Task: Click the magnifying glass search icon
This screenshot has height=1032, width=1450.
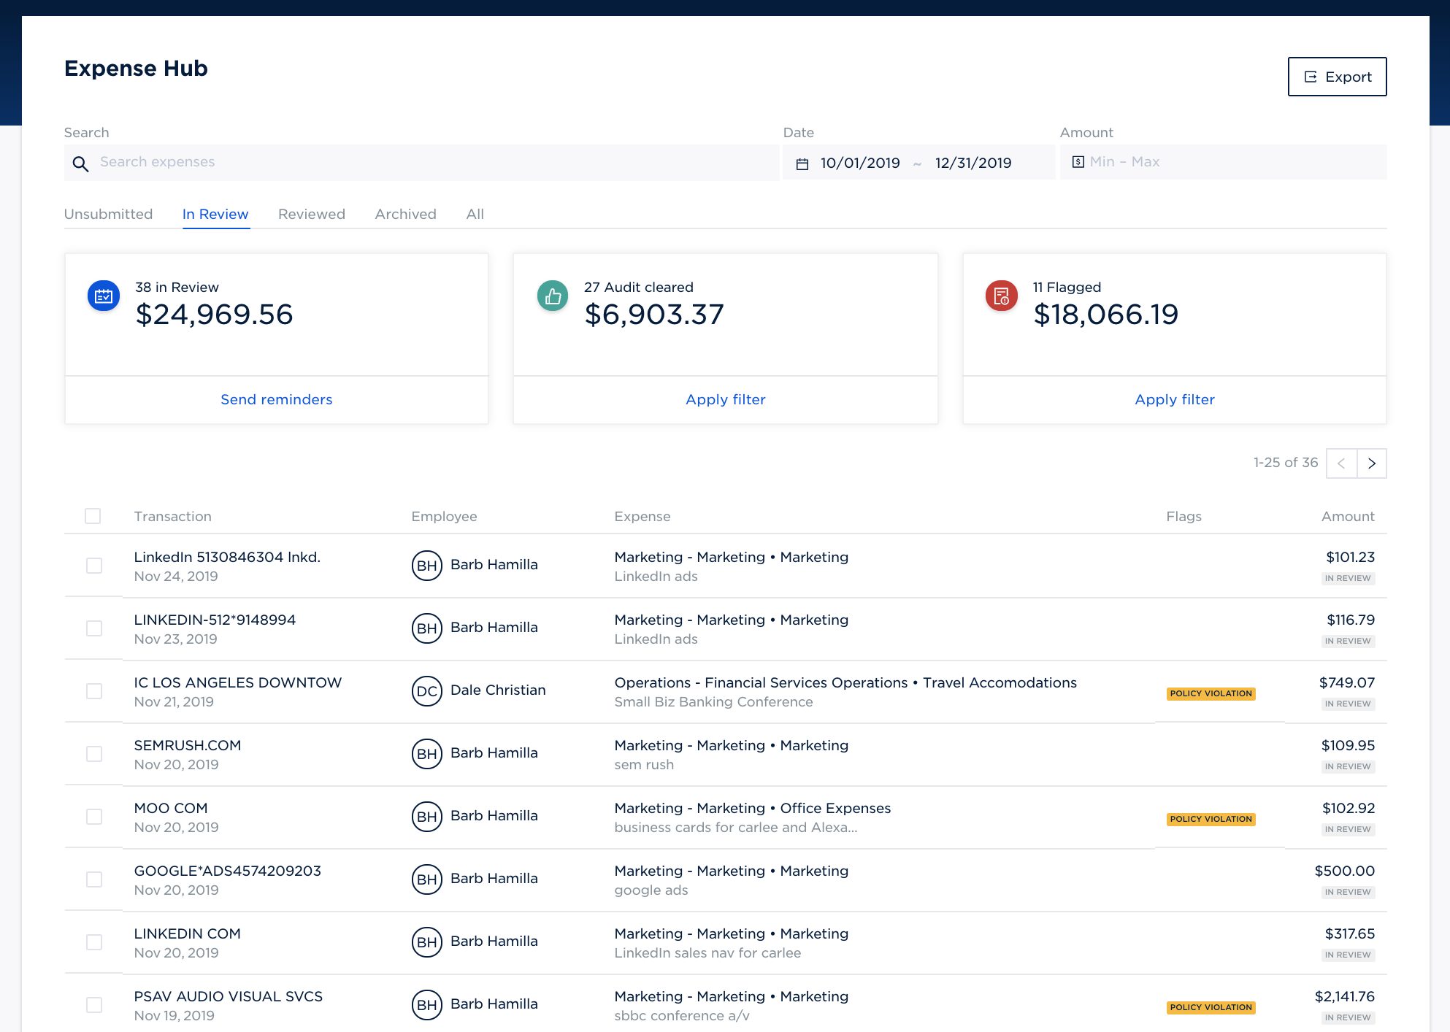Action: point(80,163)
